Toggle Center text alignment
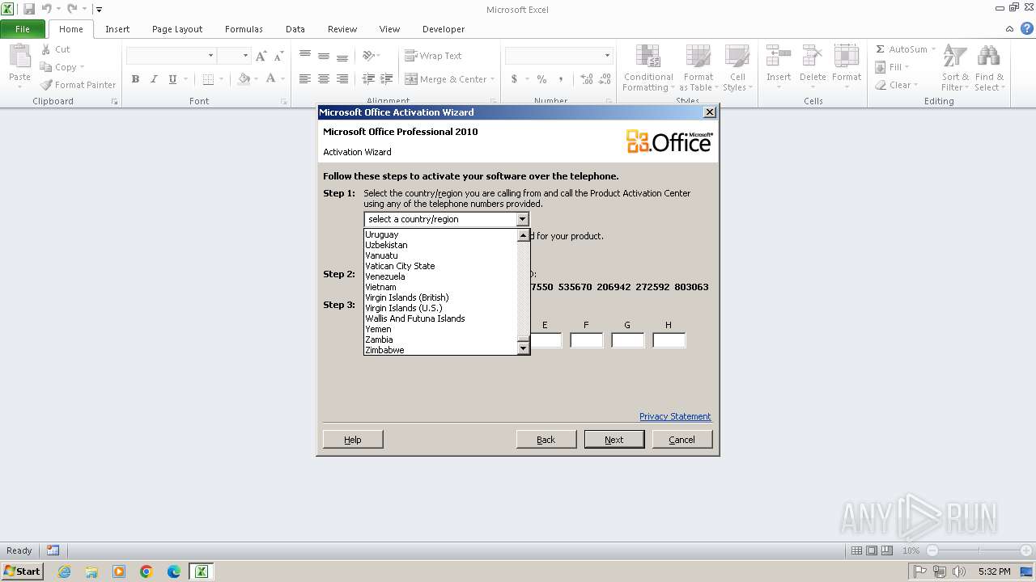Viewport: 1036px width, 582px height. (324, 79)
